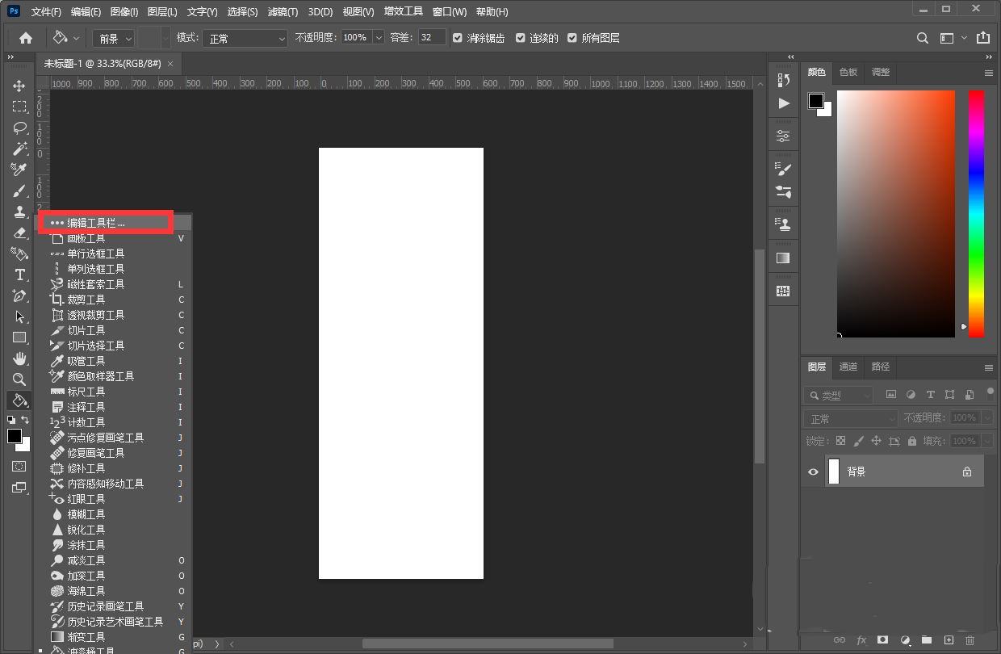Image resolution: width=1001 pixels, height=654 pixels.
Task: Select the Zoom tool in toolbar
Action: pyautogui.click(x=19, y=379)
